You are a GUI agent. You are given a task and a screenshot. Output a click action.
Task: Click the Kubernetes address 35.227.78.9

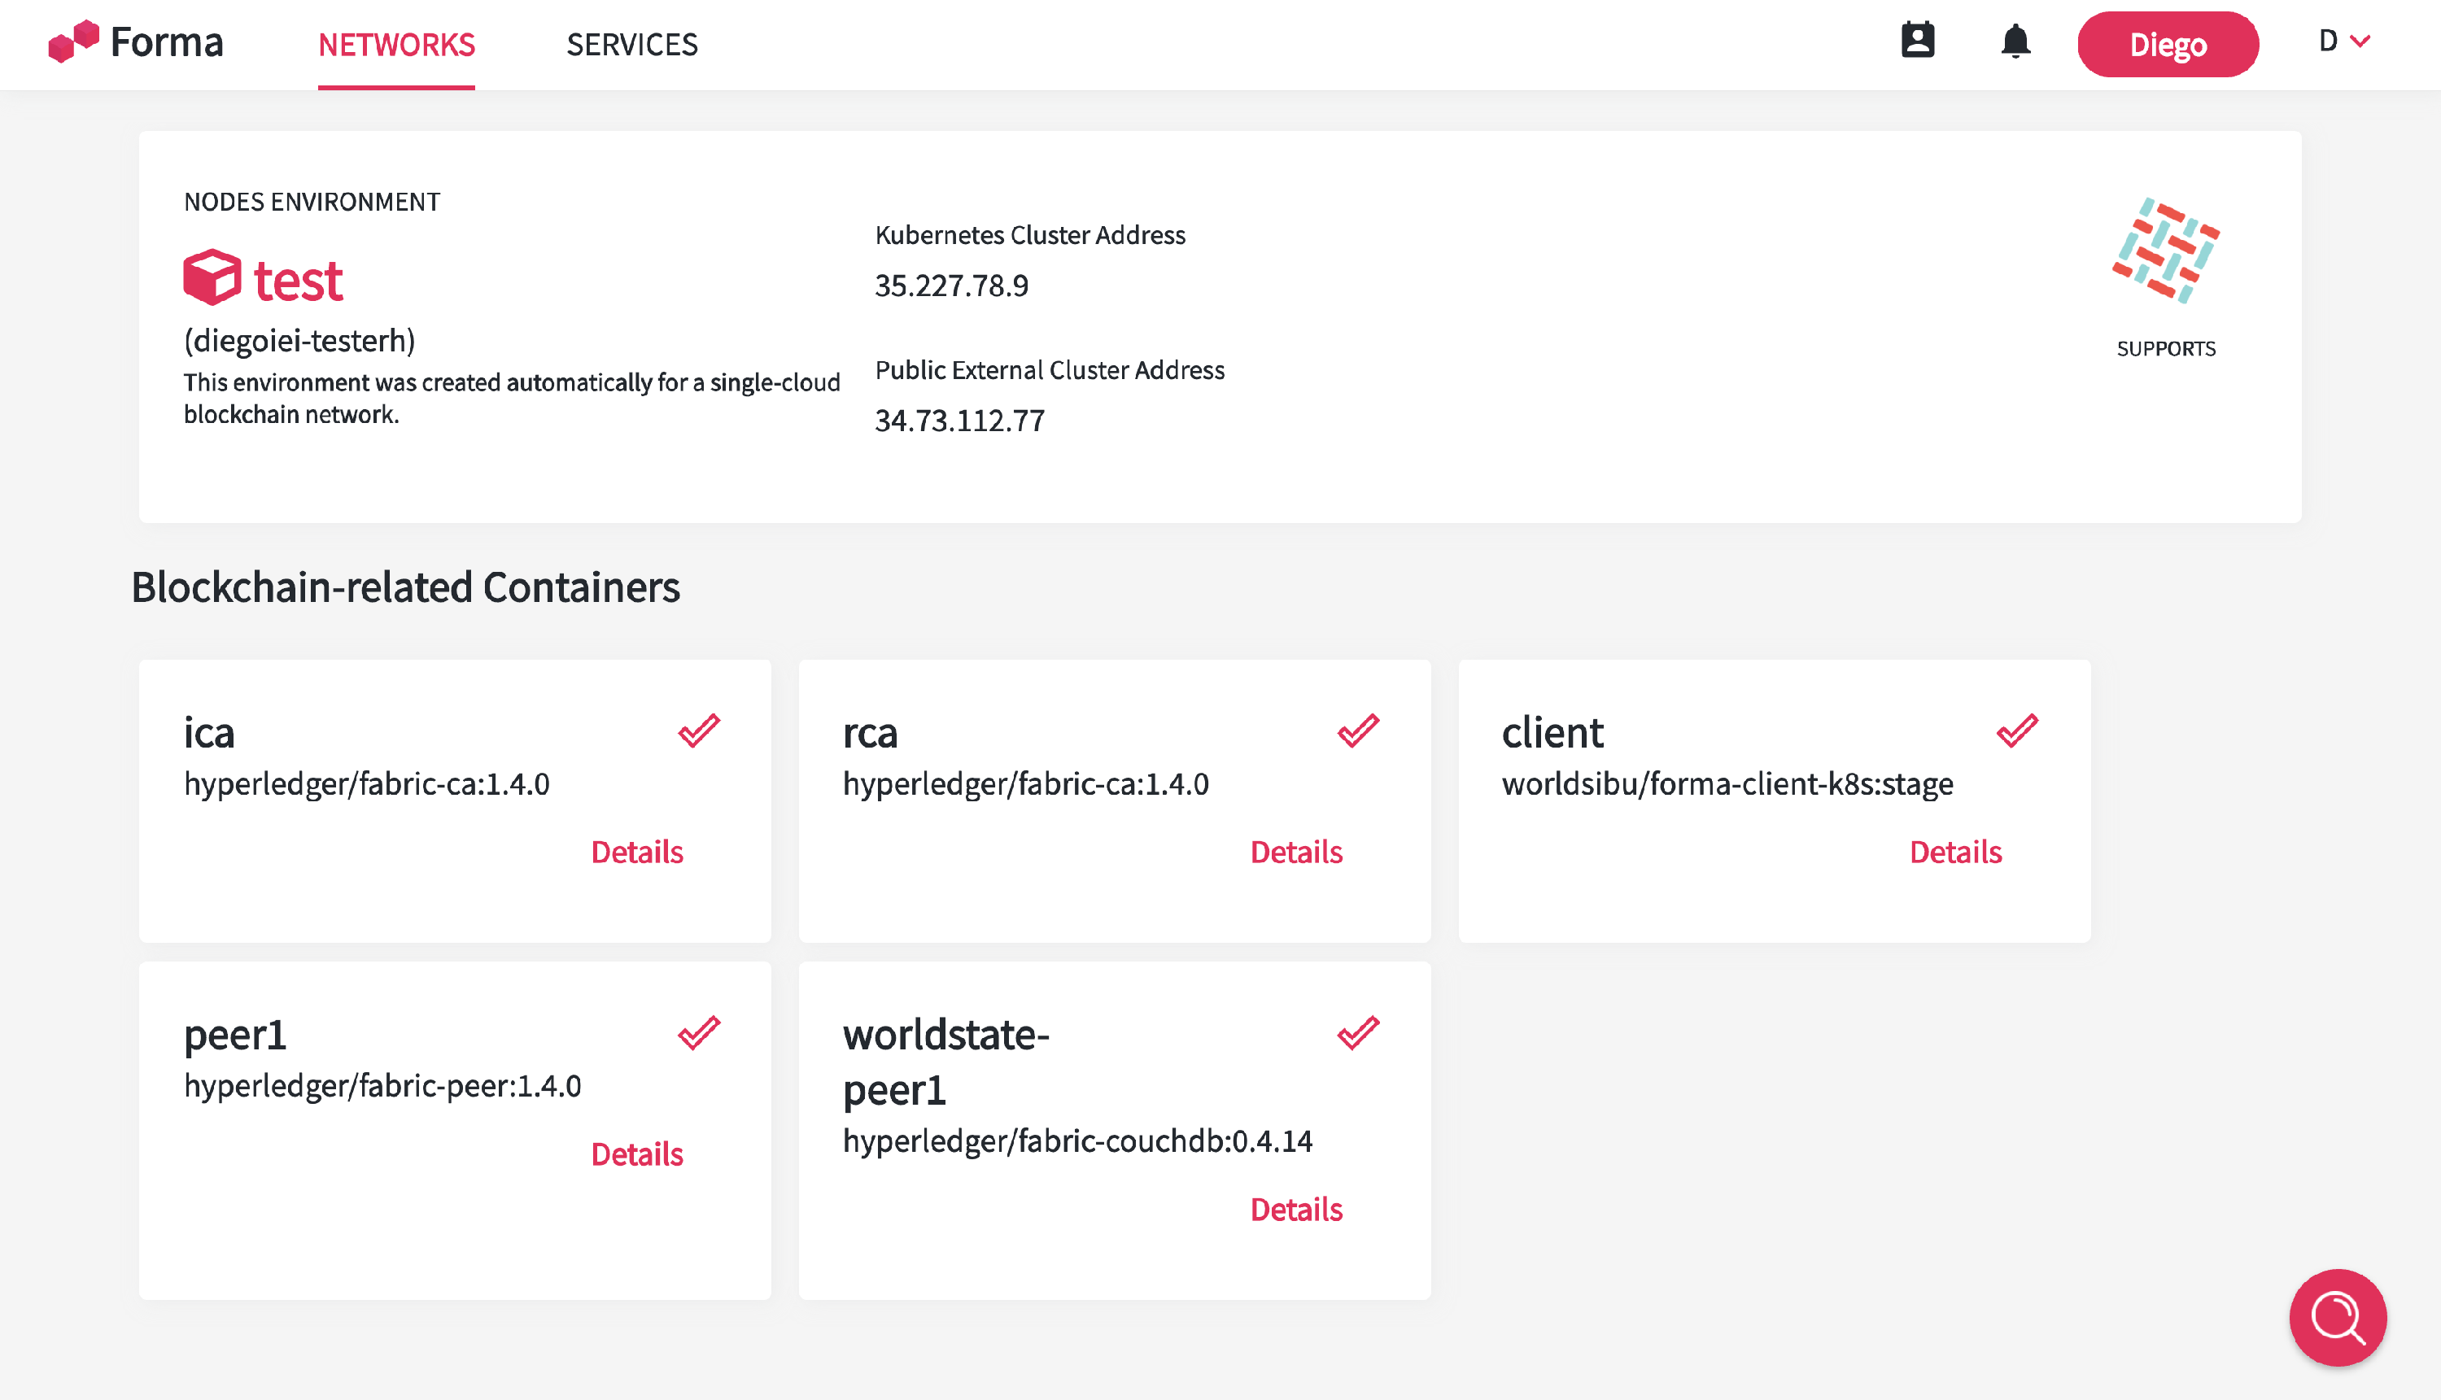point(951,286)
